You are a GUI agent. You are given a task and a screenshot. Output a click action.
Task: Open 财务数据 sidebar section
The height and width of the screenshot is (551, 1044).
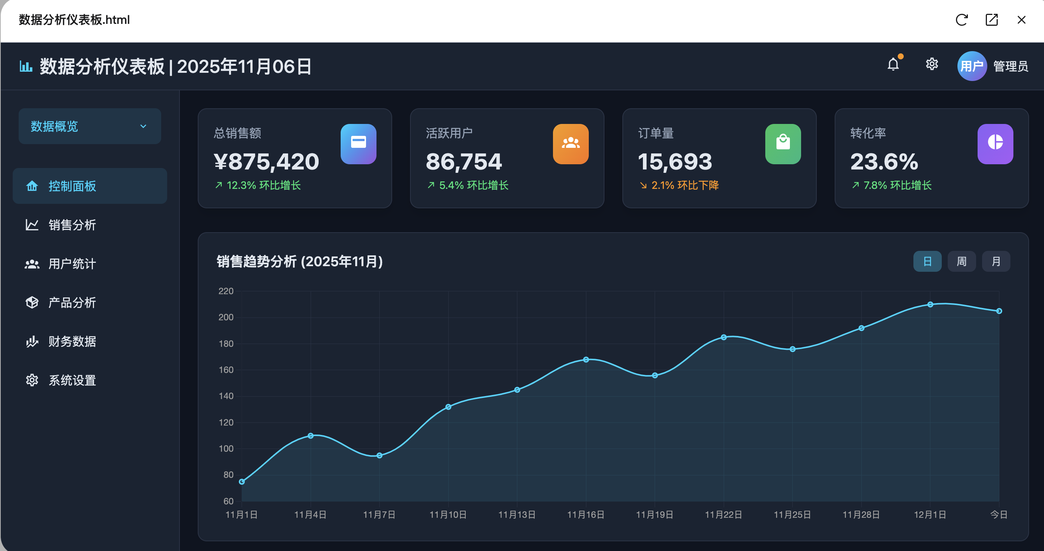point(72,341)
